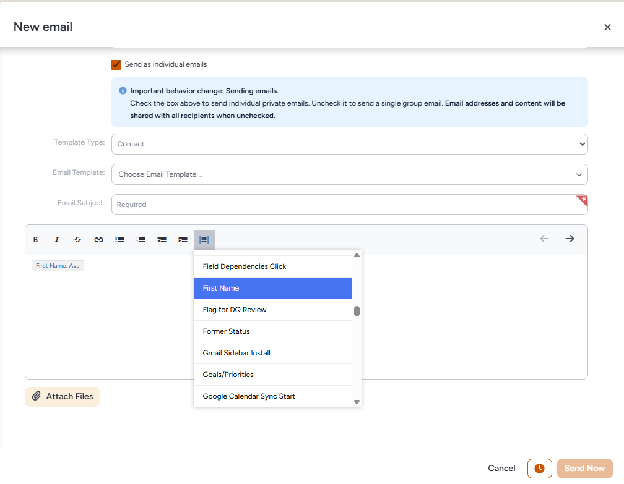Select Gmail Sidebar Install option

[x=273, y=353]
